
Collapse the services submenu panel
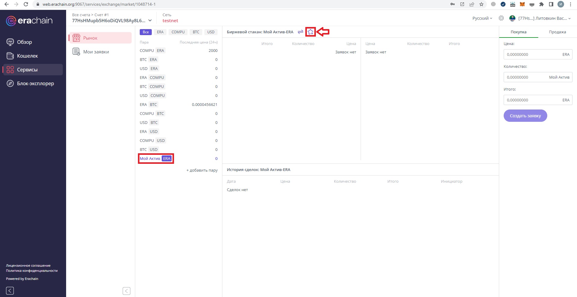127,291
